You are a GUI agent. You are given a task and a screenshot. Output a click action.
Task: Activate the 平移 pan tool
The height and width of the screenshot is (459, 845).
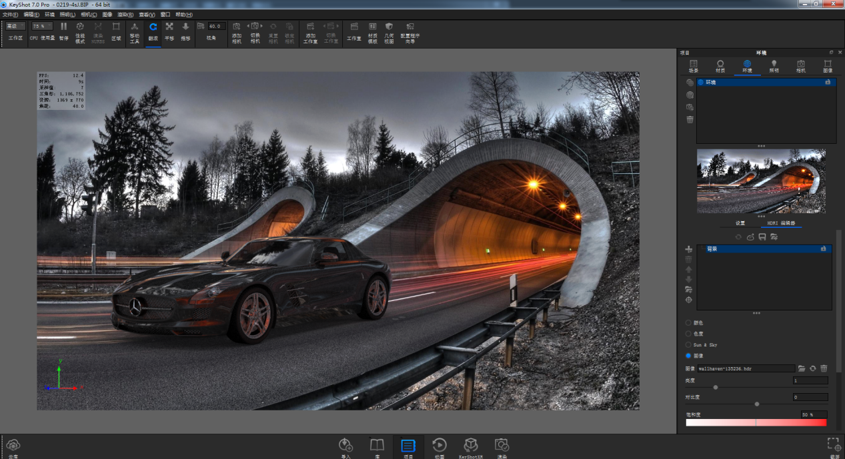(x=169, y=27)
